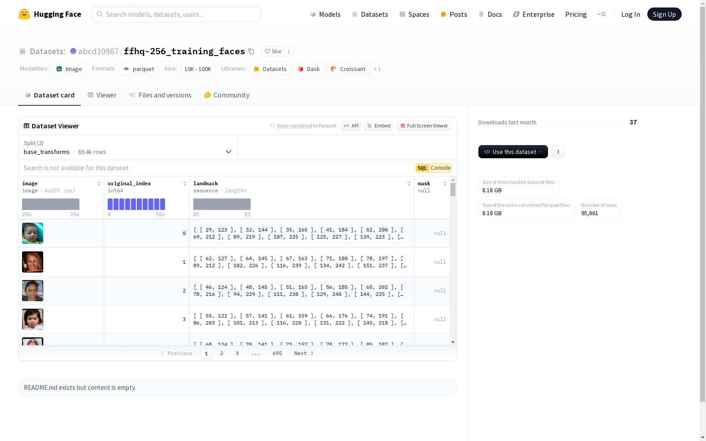
Task: Click the Image modality tag
Action: tap(69, 69)
